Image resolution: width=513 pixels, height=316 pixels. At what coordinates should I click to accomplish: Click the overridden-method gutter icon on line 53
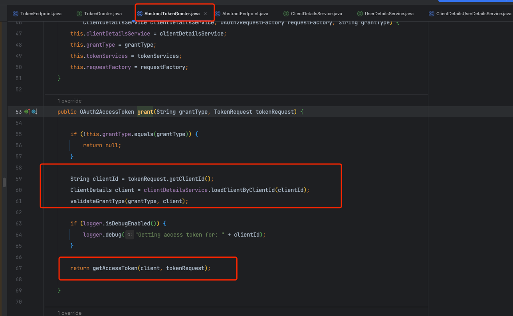tap(34, 112)
